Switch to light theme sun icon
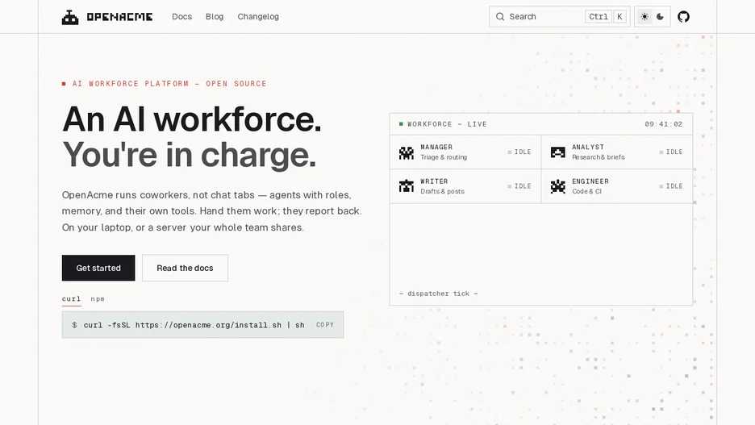Image resolution: width=755 pixels, height=425 pixels. pyautogui.click(x=644, y=17)
